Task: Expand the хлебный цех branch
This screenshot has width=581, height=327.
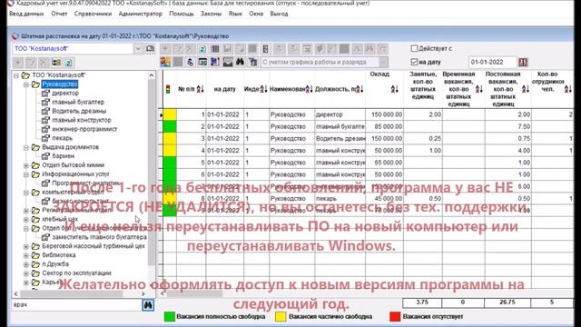Action: tap(26, 220)
